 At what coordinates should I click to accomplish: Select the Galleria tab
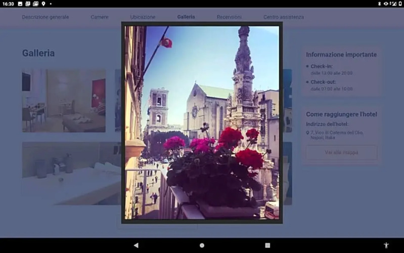(x=186, y=17)
